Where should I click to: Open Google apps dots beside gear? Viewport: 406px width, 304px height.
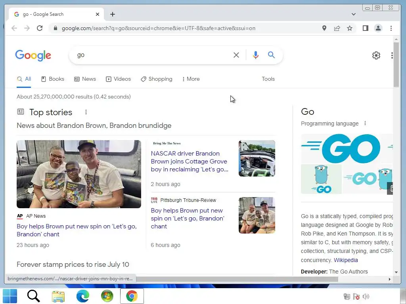(392, 55)
